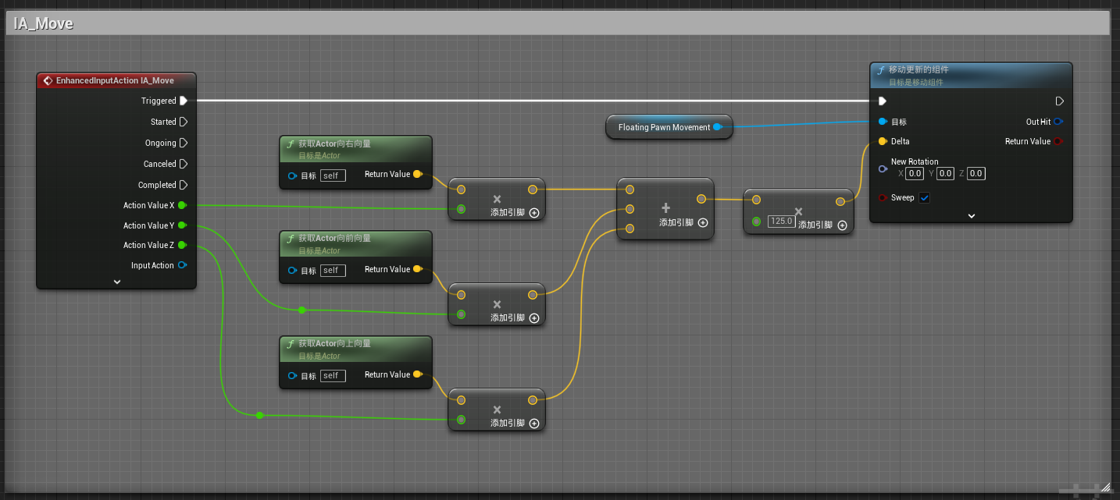Click the red Return Value pin on the move node
This screenshot has width=1120, height=500.
1058,141
